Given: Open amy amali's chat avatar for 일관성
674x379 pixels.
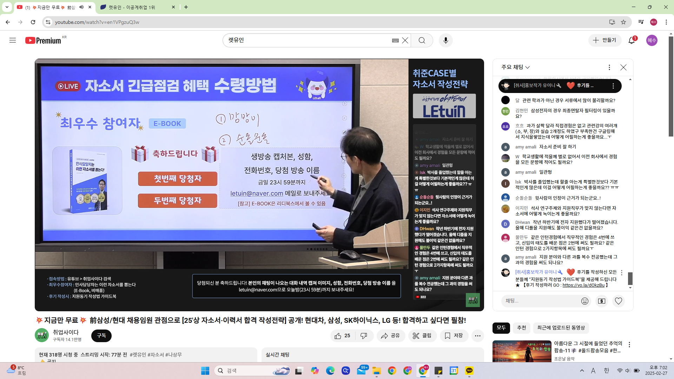Looking at the screenshot, I should [505, 172].
